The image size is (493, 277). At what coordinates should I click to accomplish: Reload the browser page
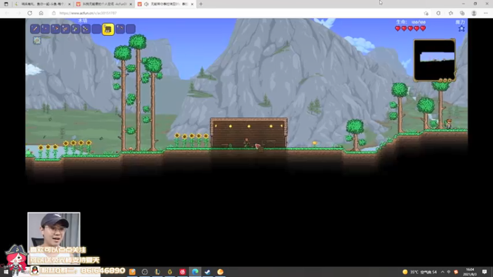30,13
